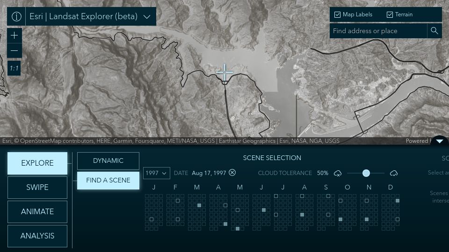
Task: Click the CLOUD TOLERANCE label
Action: tap(285, 173)
